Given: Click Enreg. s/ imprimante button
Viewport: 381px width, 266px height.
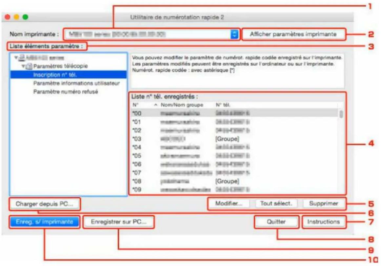Looking at the screenshot, I should tap(45, 222).
